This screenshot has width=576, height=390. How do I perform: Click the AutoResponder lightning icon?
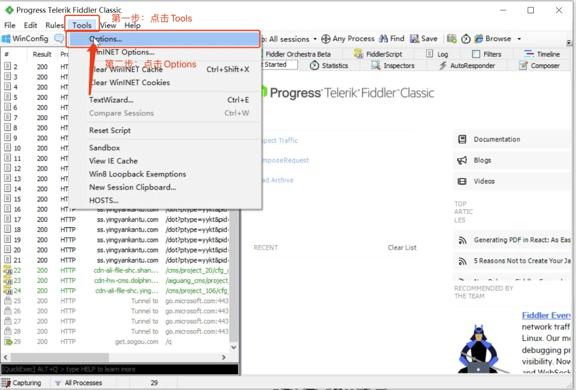click(x=443, y=66)
